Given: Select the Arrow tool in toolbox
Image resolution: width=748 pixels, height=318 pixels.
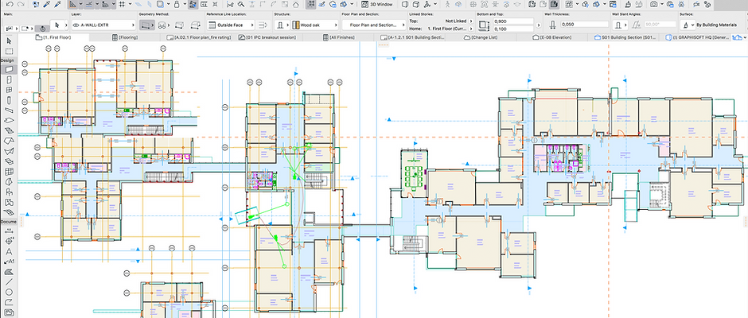Looking at the screenshot, I should click(x=9, y=41).
